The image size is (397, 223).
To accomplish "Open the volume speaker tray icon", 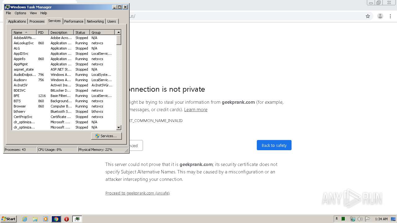I will click(x=360, y=219).
